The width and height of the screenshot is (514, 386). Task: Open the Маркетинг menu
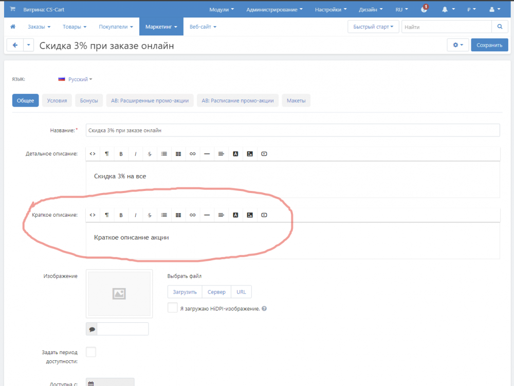coord(161,27)
